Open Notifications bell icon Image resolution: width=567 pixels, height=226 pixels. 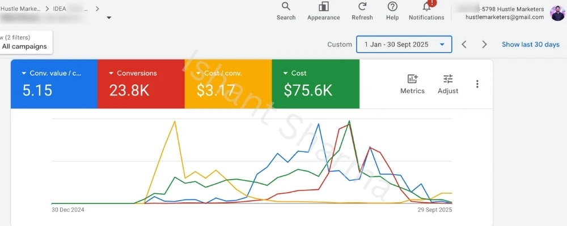tap(426, 7)
